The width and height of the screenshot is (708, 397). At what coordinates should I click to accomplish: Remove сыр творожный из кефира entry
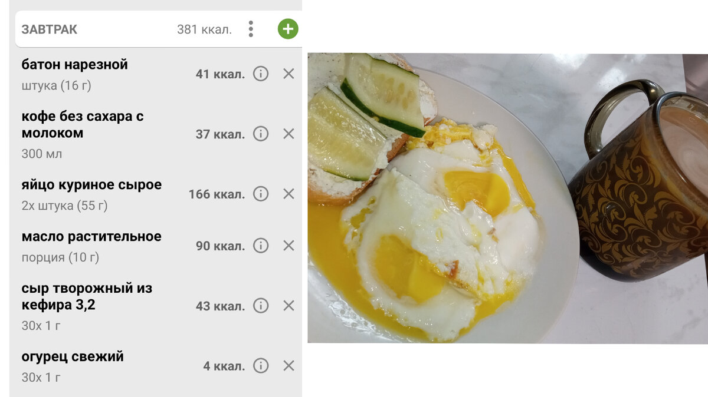[289, 306]
